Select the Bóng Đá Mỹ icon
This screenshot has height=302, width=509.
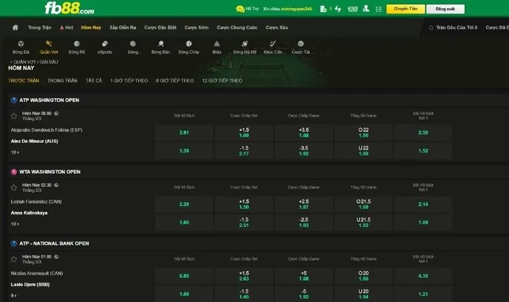(245, 44)
